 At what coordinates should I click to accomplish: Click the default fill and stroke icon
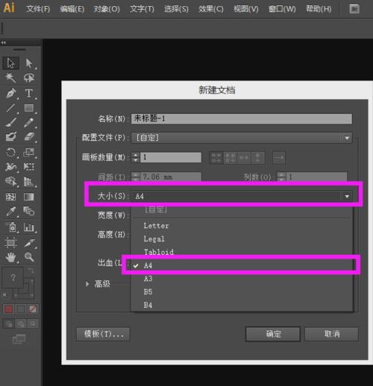pos(5,296)
